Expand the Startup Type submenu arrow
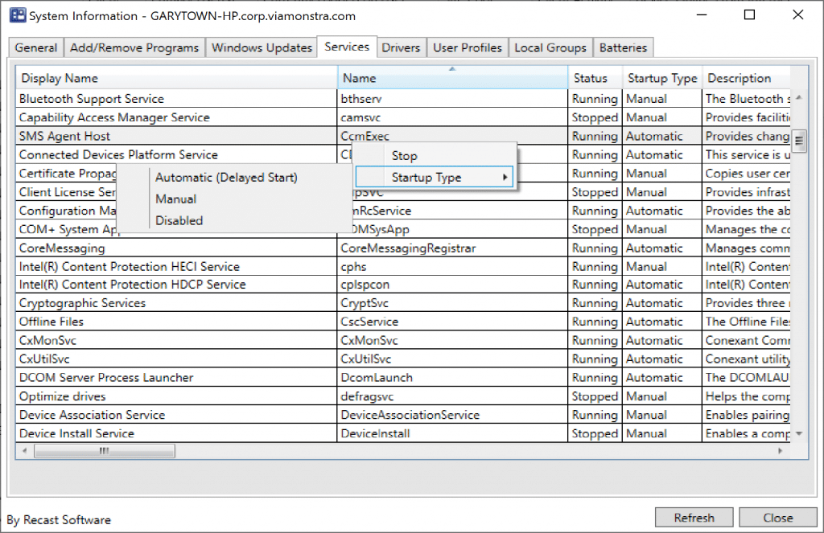The height and width of the screenshot is (533, 824). (505, 175)
